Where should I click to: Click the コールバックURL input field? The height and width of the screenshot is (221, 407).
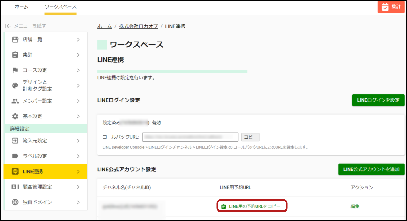coord(190,137)
